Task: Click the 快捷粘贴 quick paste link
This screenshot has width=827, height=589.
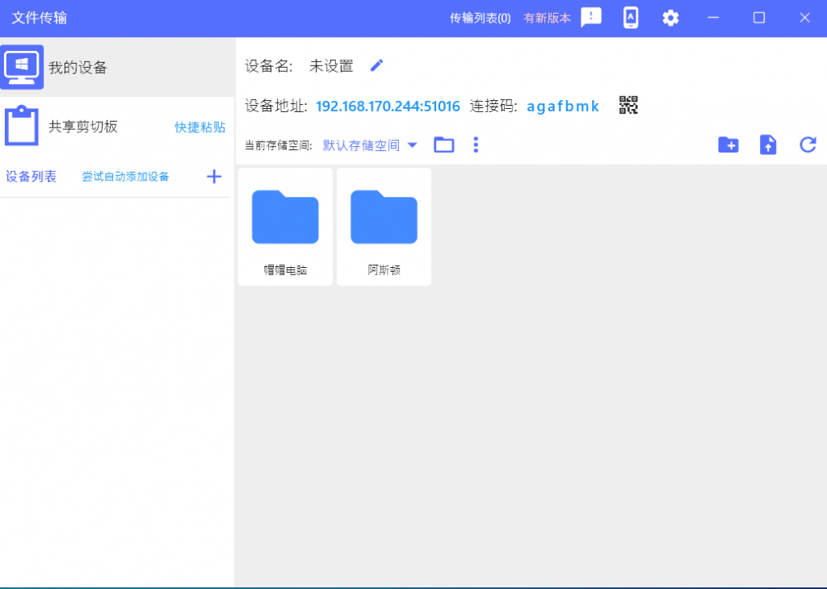Action: [x=199, y=127]
